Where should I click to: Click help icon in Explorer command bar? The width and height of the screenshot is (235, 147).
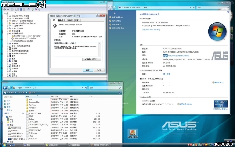point(120,93)
